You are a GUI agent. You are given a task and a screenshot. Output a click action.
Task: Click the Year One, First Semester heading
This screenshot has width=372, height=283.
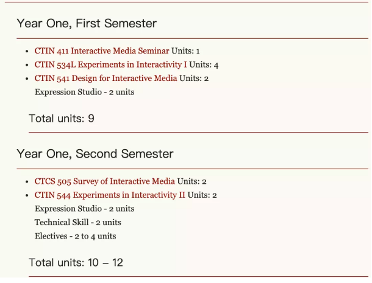coord(87,24)
